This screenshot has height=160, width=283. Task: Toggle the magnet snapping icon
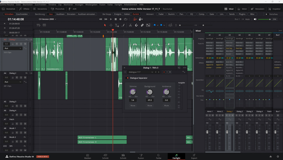(x=137, y=25)
